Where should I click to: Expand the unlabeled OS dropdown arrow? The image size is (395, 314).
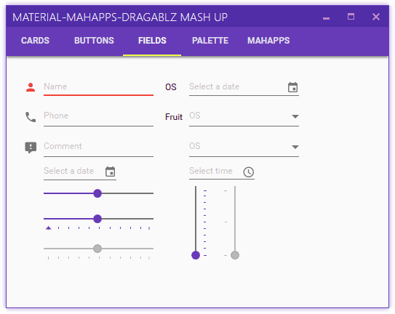(x=295, y=147)
